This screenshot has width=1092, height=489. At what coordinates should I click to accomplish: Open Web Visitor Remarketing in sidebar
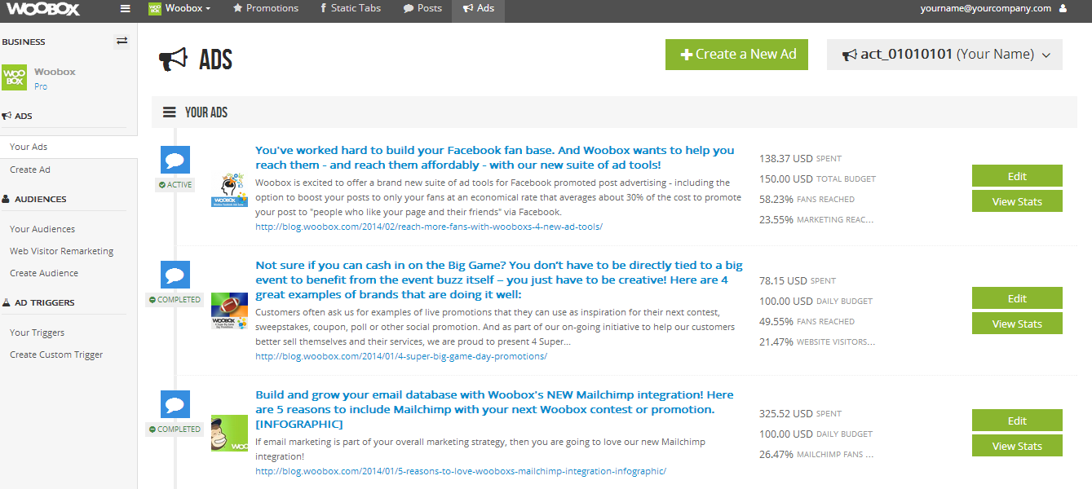(62, 251)
